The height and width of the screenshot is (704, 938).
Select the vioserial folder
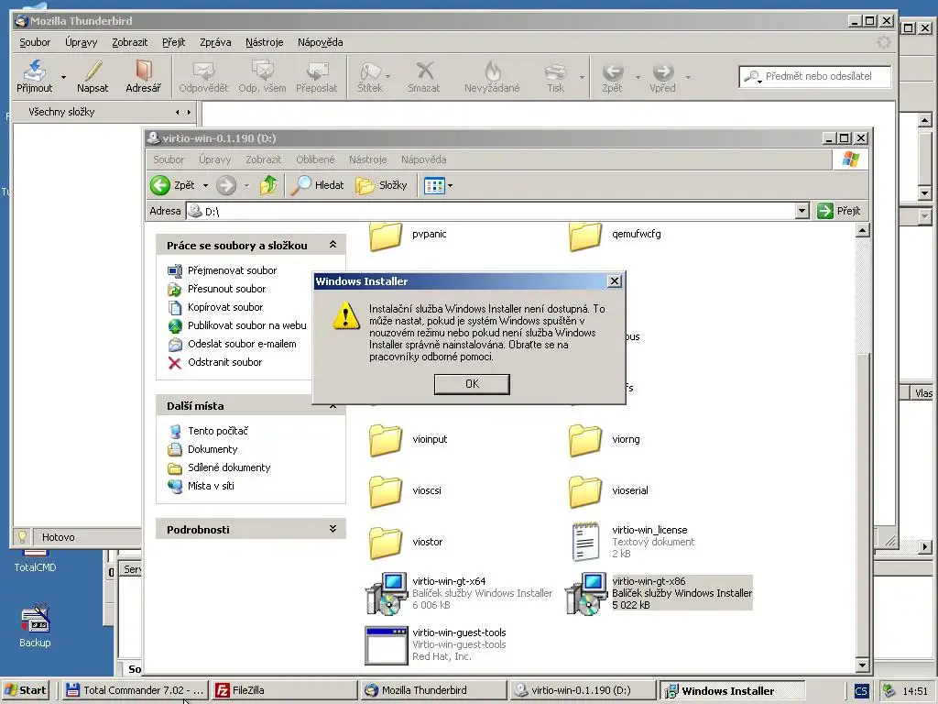coord(609,491)
